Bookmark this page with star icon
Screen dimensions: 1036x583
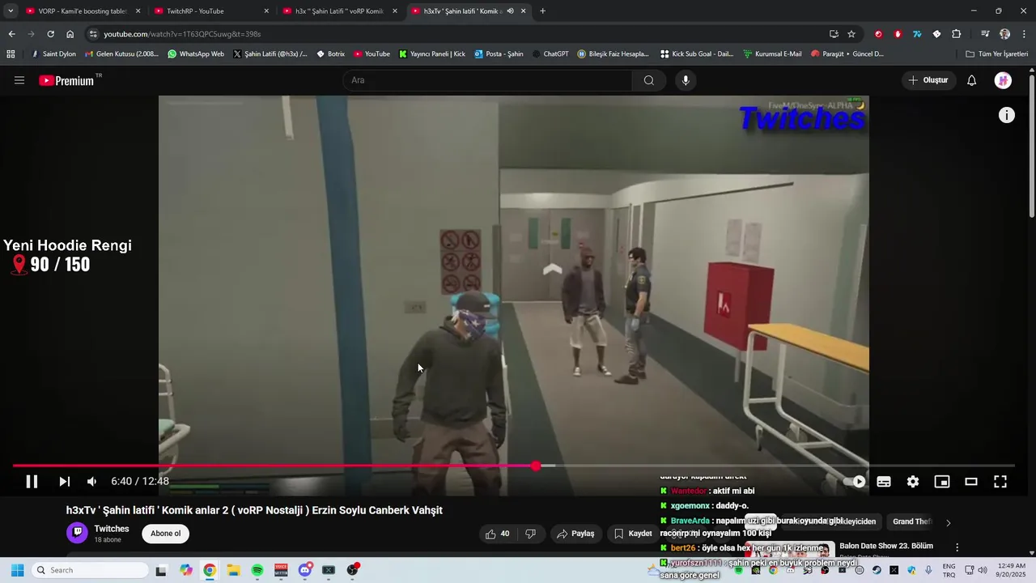(851, 34)
